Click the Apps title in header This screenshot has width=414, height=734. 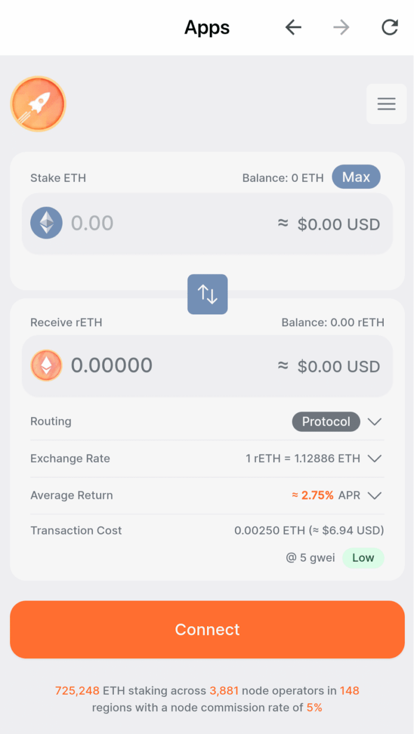tap(207, 27)
